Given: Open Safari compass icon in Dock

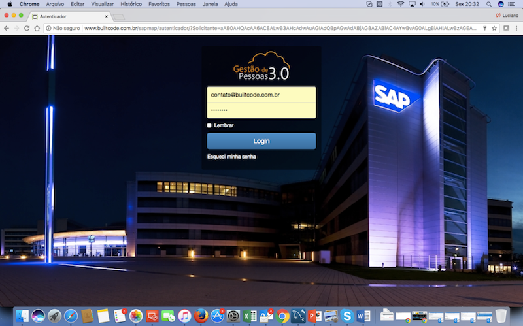Looking at the screenshot, I should 71,316.
